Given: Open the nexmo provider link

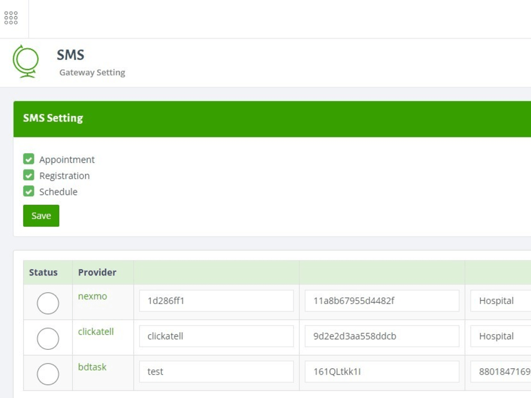Looking at the screenshot, I should click(92, 296).
